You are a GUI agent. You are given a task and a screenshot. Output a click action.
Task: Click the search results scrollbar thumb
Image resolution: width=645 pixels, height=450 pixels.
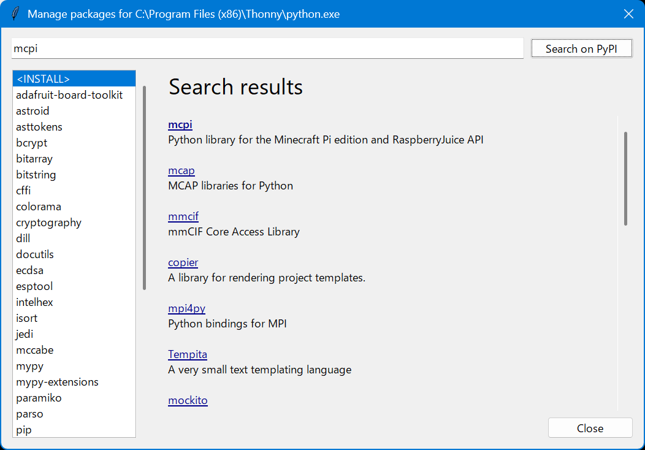click(625, 178)
